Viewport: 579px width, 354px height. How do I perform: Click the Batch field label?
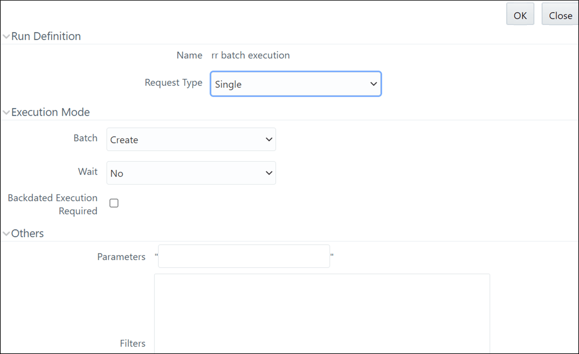[85, 138]
